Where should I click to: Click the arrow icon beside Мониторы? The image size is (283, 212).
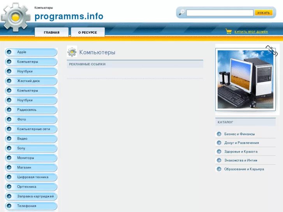point(9,158)
